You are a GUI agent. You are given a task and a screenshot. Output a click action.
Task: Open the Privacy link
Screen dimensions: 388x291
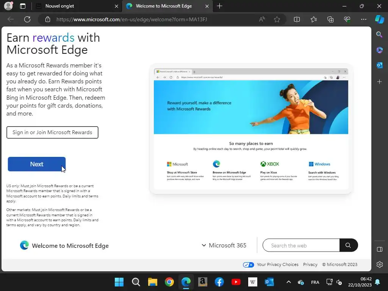point(310,264)
